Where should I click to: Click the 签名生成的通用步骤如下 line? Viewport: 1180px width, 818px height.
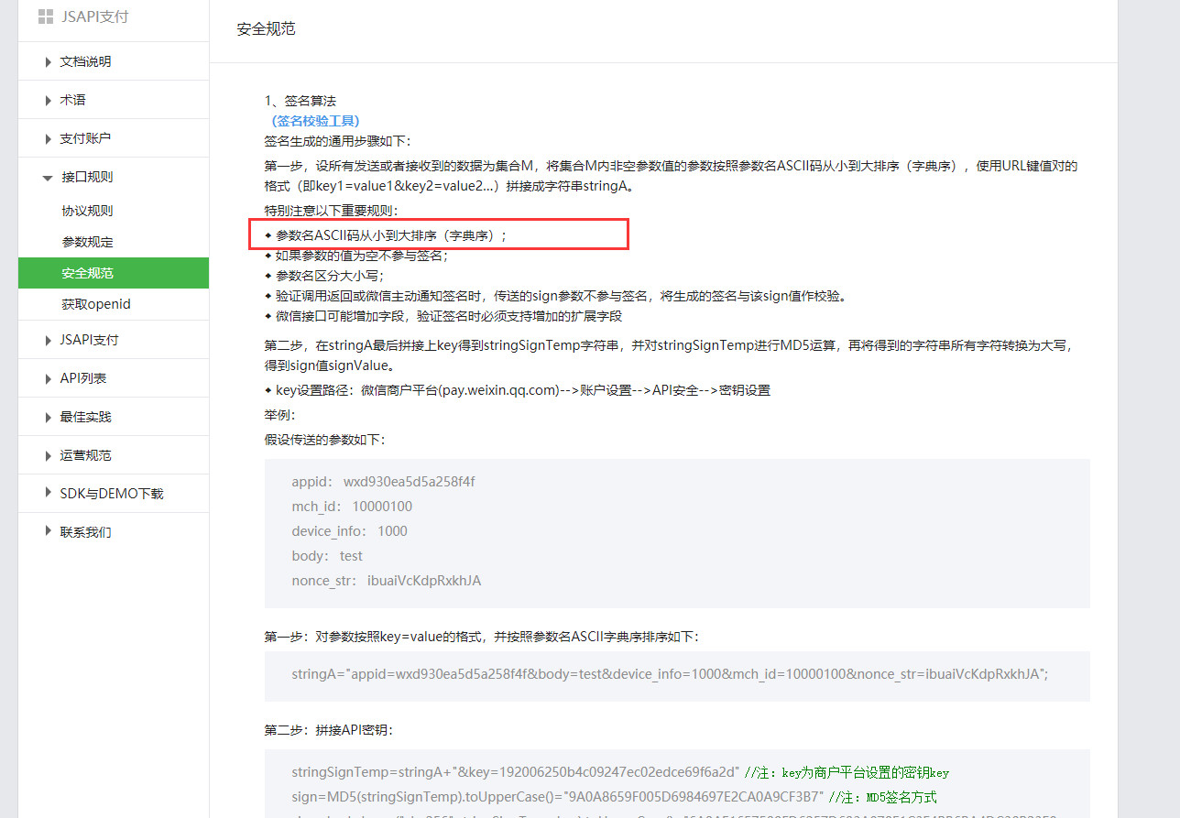click(338, 140)
